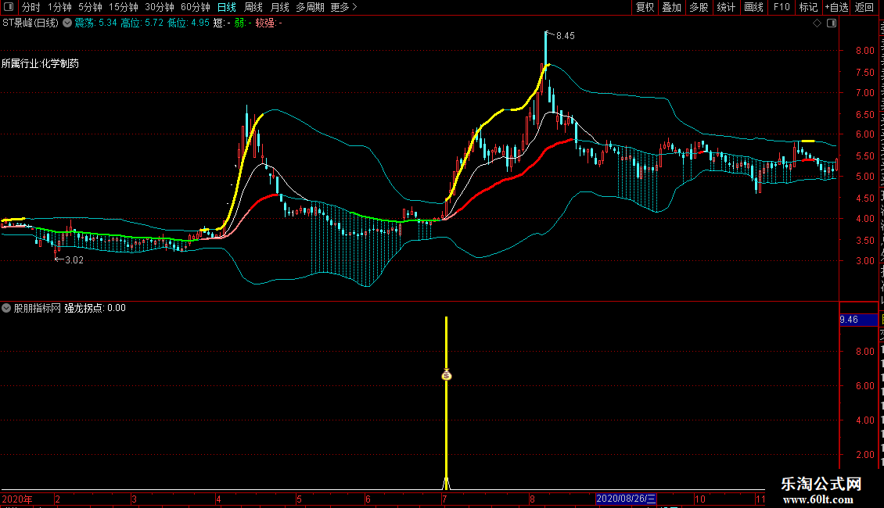The image size is (884, 508).
Task: Toggle the 多周期 multi-period view
Action: click(x=310, y=7)
